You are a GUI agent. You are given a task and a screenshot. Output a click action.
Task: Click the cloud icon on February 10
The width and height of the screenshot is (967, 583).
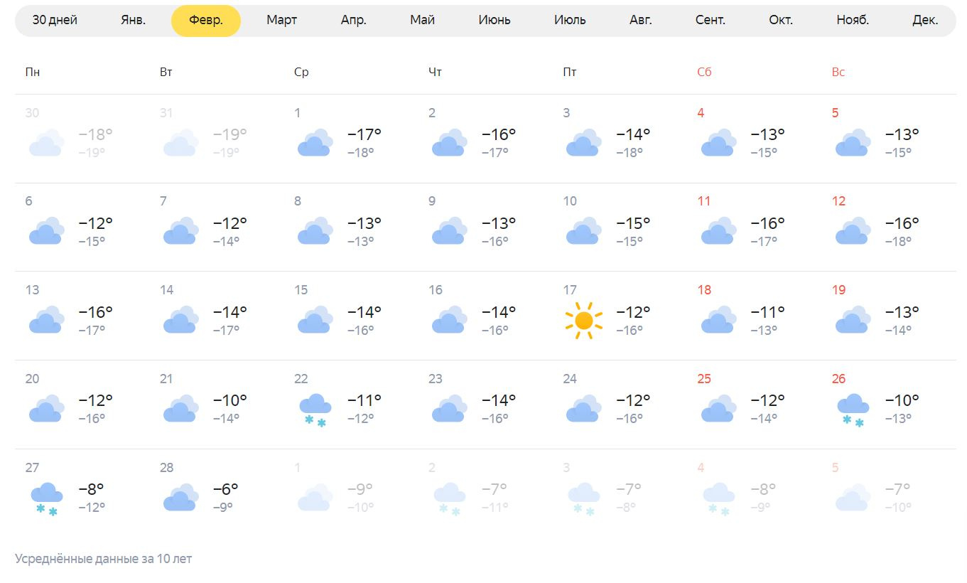tap(583, 232)
